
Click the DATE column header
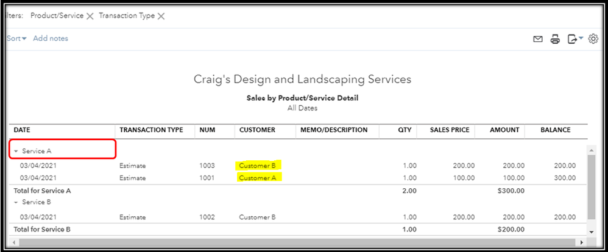(22, 131)
